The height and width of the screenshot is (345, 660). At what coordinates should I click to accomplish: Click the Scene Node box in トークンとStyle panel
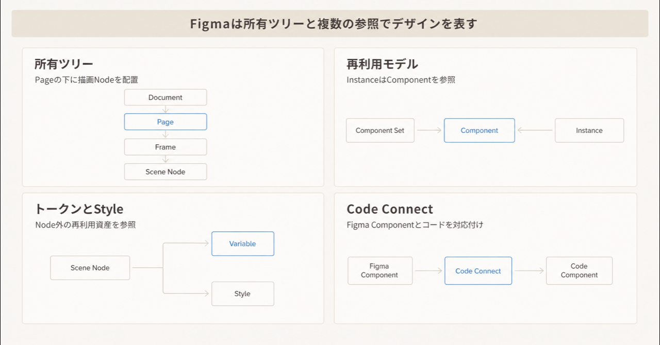click(x=90, y=268)
